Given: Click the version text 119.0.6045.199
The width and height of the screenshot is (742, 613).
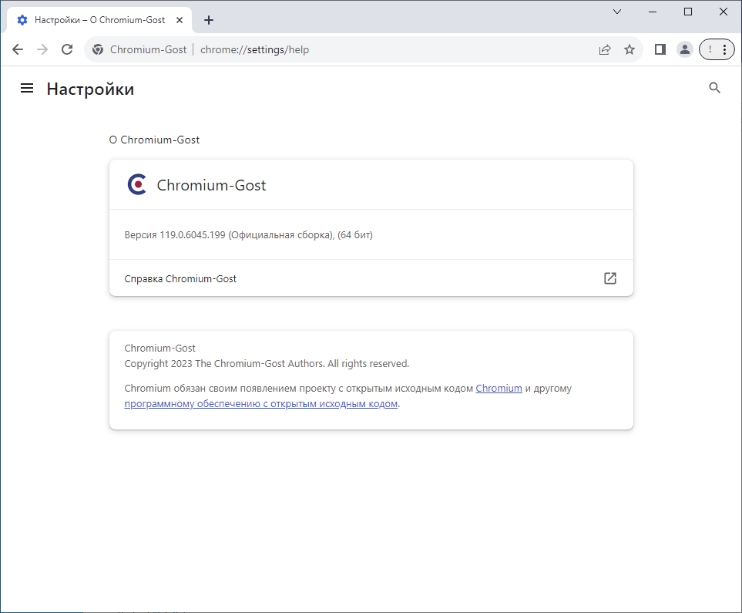Looking at the screenshot, I should coord(193,235).
